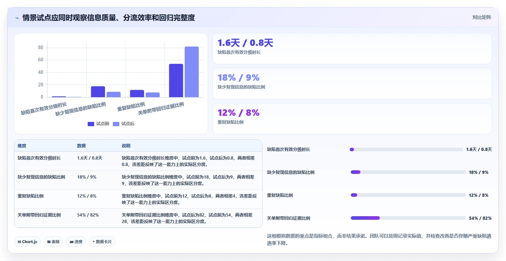Click the 80 tick on chart y-axis
The width and height of the screenshot is (506, 261).
[41, 48]
